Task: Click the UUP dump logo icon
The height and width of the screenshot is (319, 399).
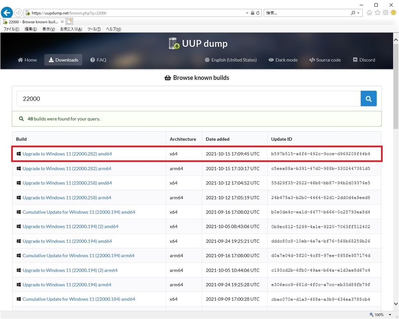Action: coord(174,43)
